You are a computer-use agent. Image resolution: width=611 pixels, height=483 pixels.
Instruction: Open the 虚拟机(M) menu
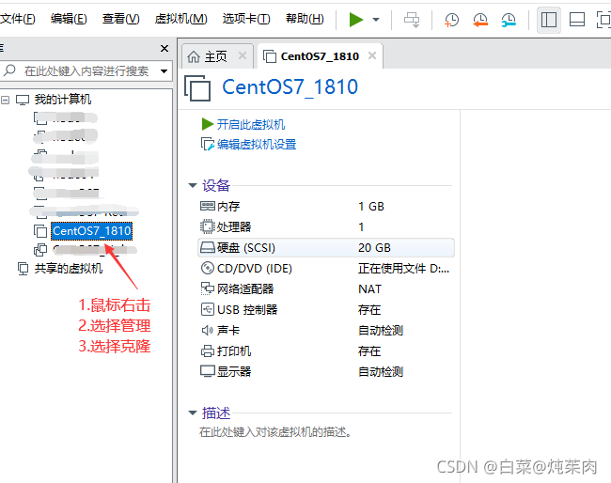coord(180,18)
